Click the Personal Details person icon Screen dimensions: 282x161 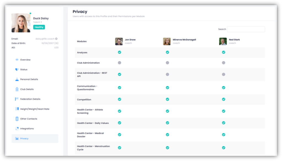(17, 79)
